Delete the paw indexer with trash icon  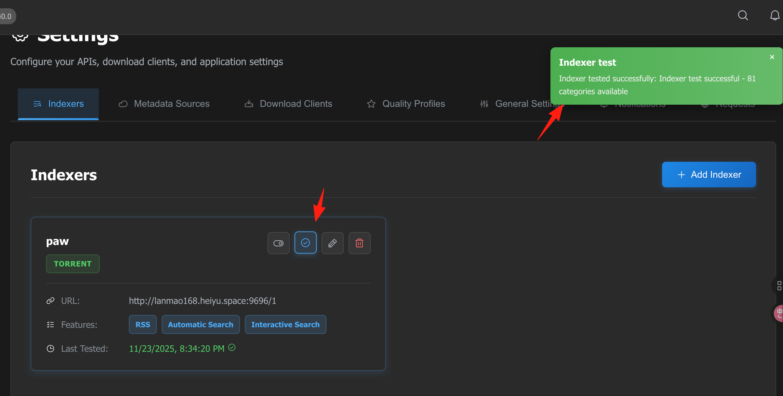(359, 243)
